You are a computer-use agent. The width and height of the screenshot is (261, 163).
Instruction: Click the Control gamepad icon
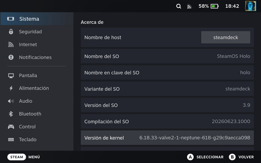pyautogui.click(x=11, y=127)
